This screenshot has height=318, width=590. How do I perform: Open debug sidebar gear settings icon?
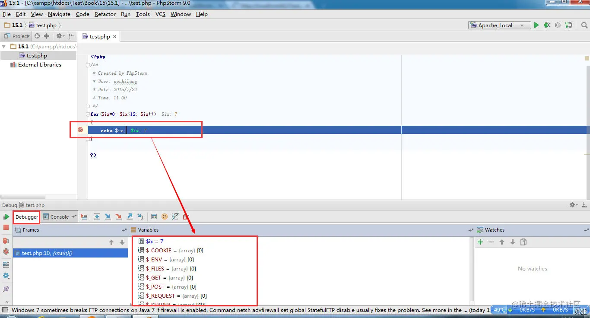pos(6,276)
